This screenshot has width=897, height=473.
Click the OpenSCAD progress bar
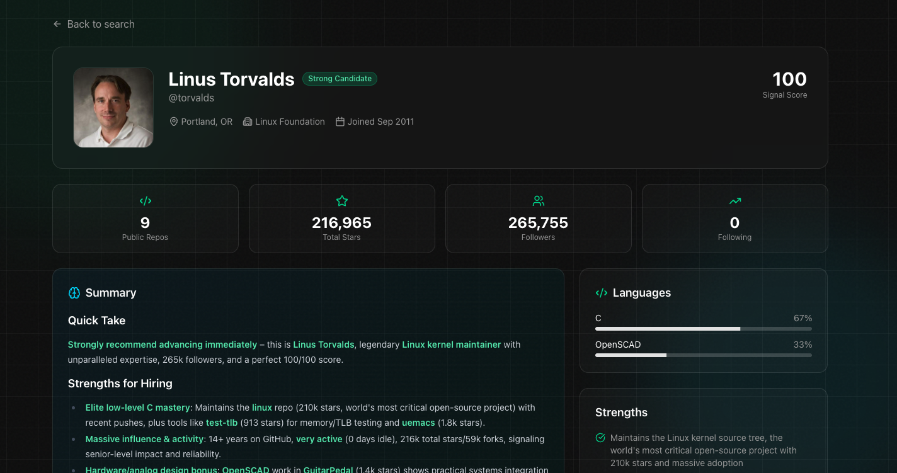(703, 355)
